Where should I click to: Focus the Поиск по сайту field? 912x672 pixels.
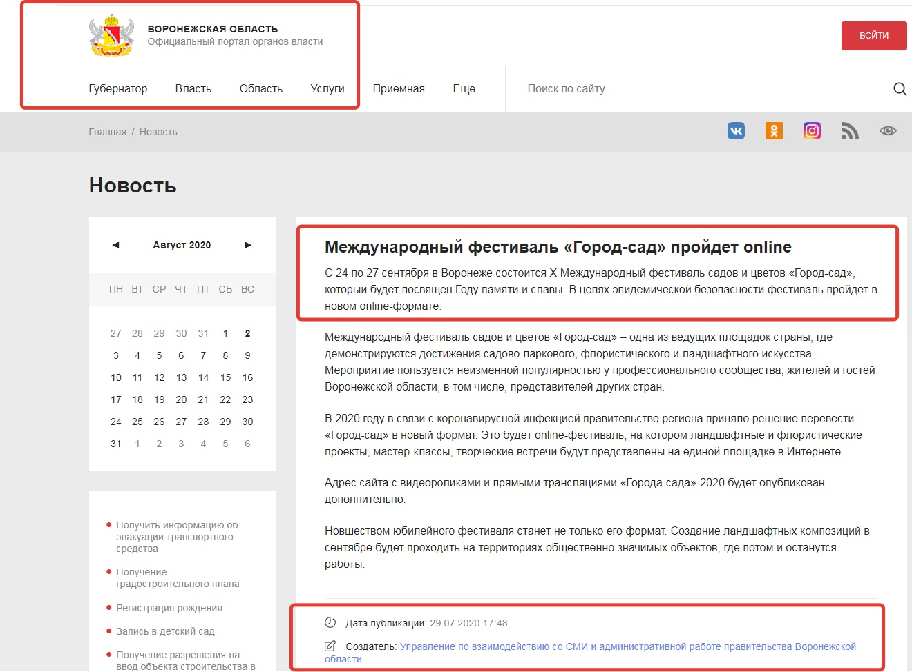click(691, 89)
